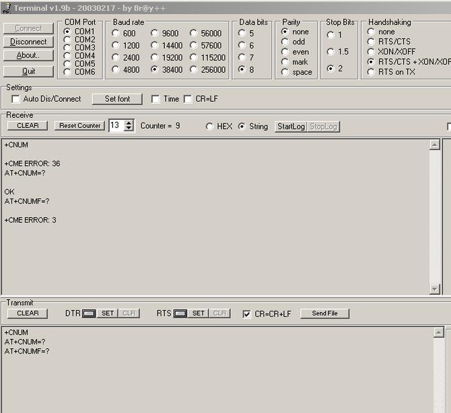Click the Terminal app icon in title bar

tap(6, 7)
